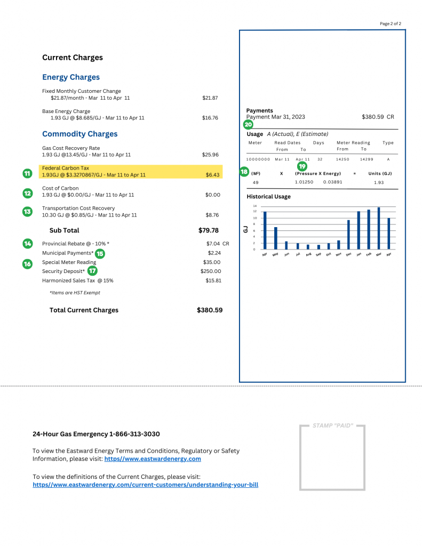The height and width of the screenshot is (546, 422).
Task: Click the December bar in Historical Usage
Action: coord(348,235)
